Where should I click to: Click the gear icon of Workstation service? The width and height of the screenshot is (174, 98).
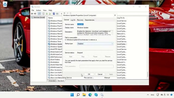coord(49,62)
